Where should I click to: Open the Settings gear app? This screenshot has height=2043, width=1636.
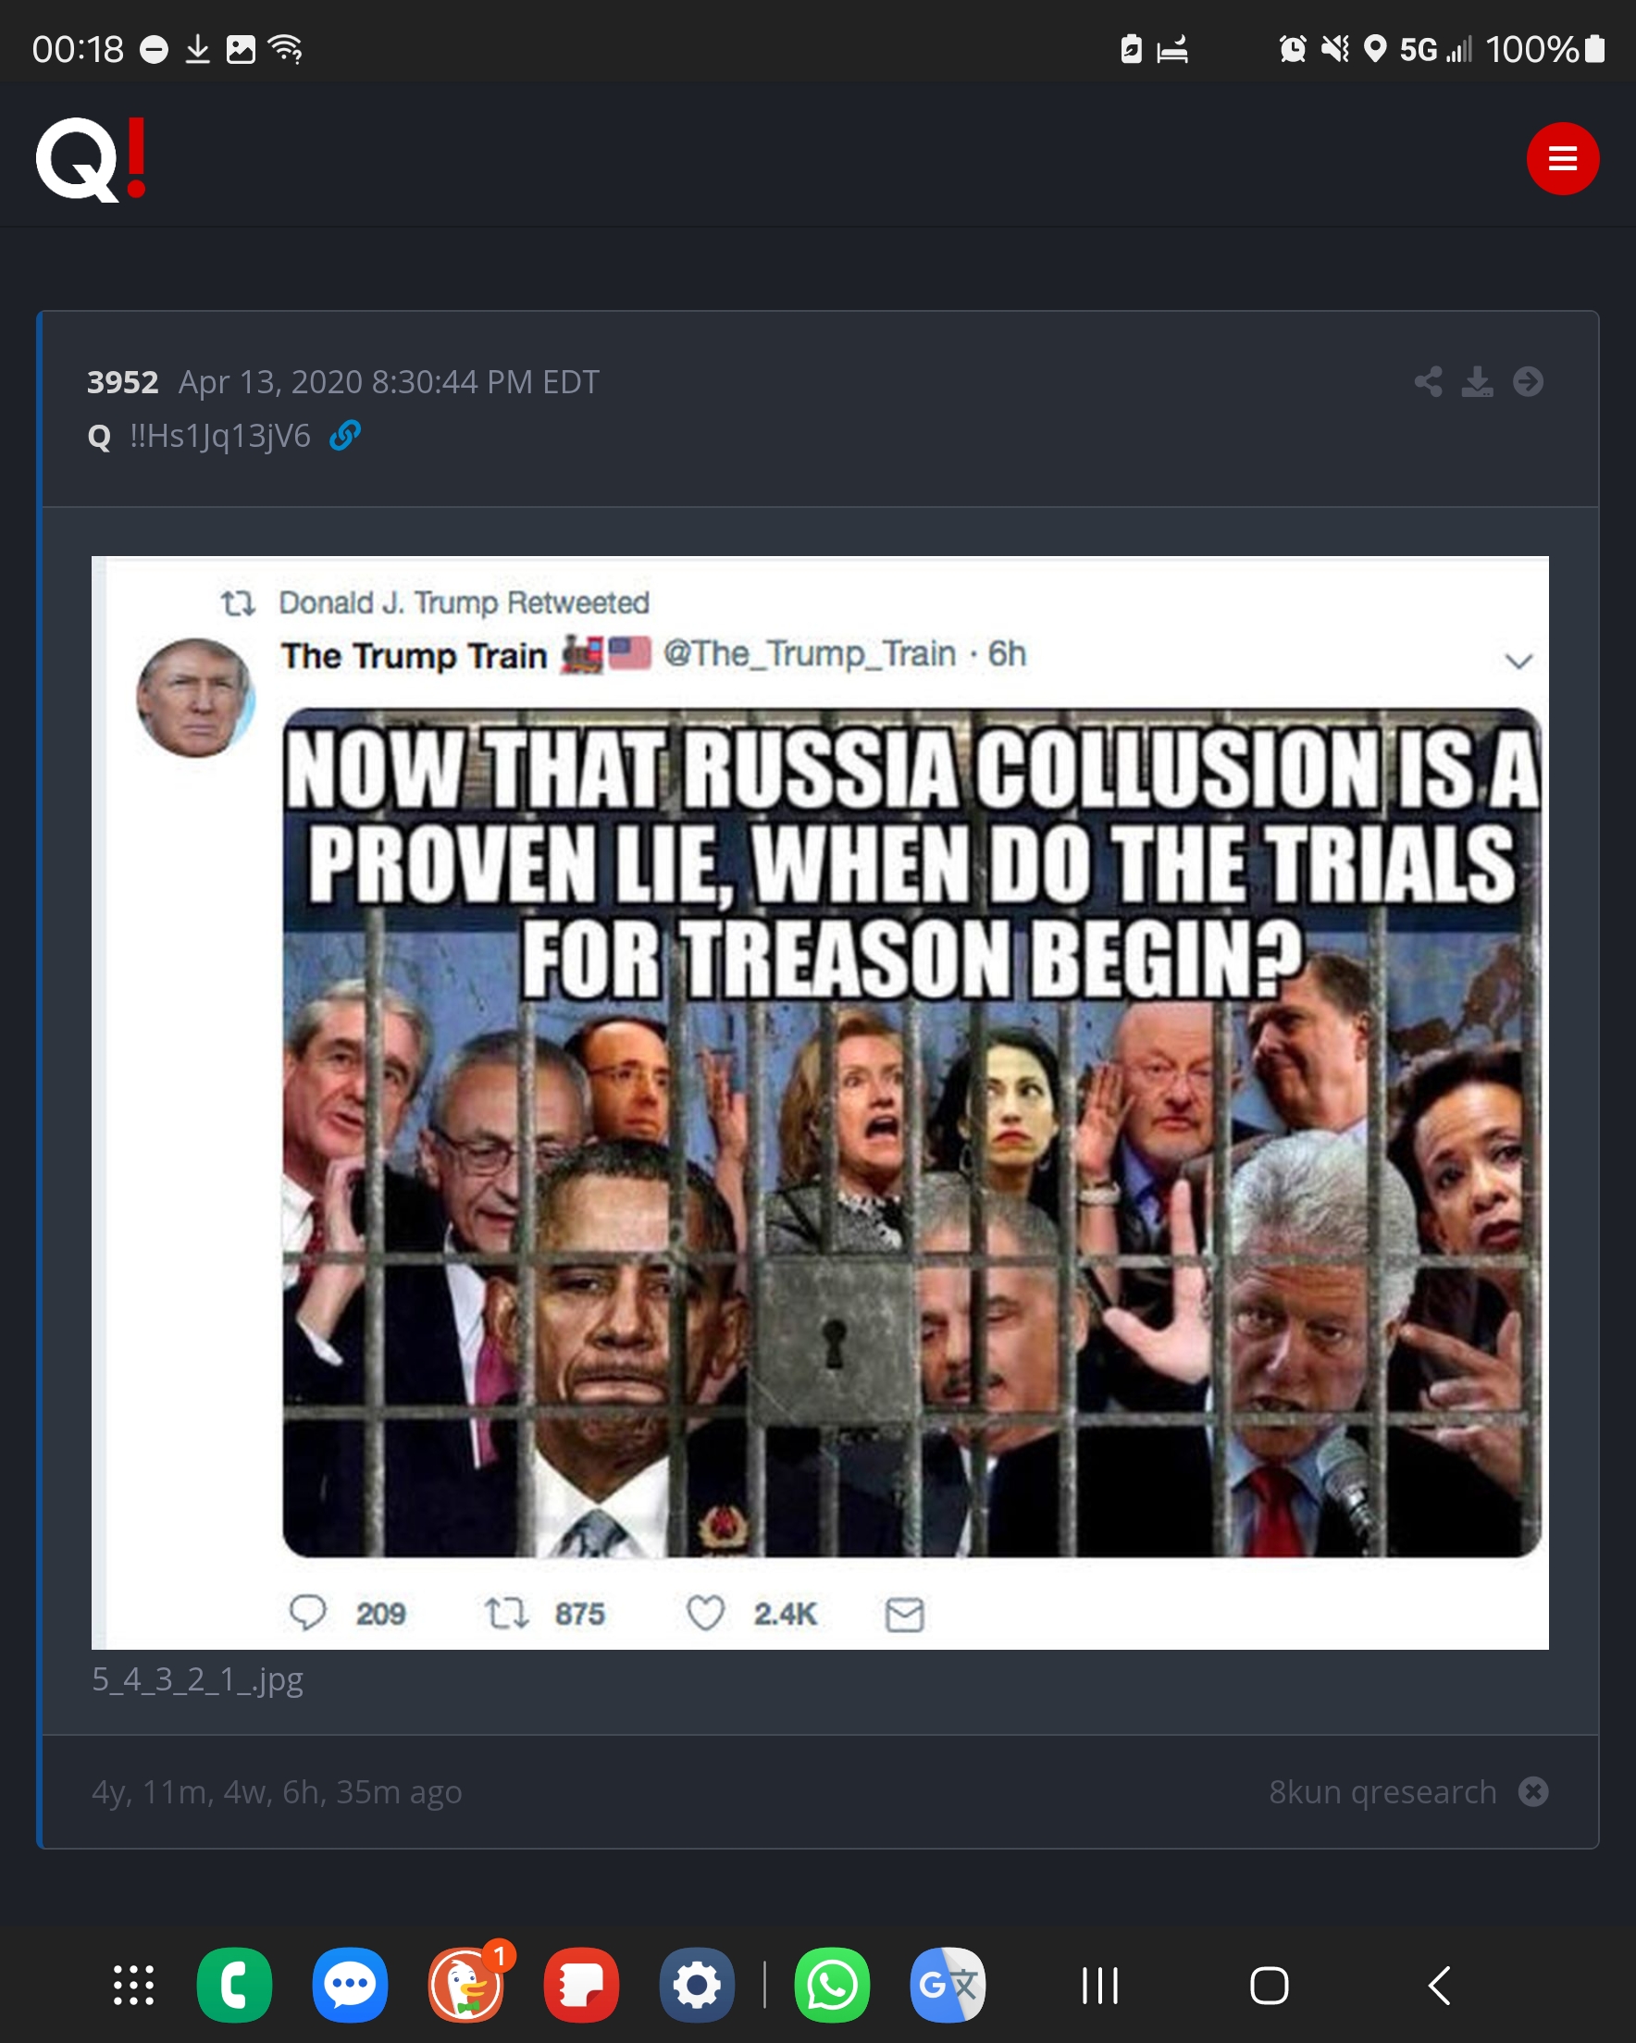tap(697, 1986)
